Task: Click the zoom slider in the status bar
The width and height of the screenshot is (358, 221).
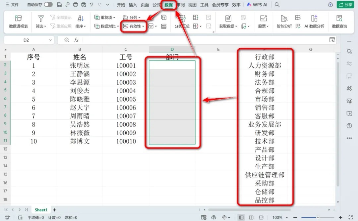Action: [x=318, y=217]
